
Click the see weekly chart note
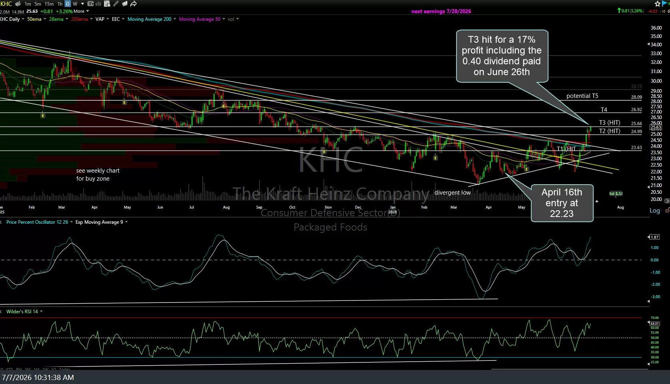(98, 175)
